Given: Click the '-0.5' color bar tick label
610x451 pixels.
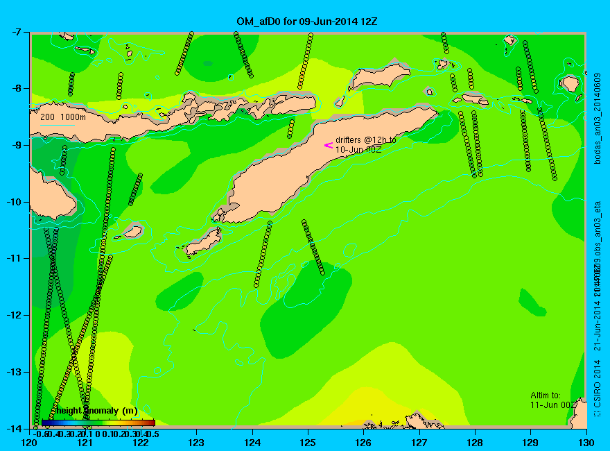Looking at the screenshot, I should 39,434.
